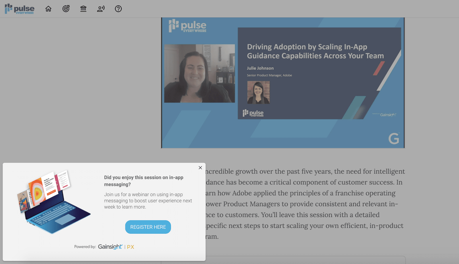
Task: Click the webinar invitation text in popup
Action: pyautogui.click(x=148, y=201)
